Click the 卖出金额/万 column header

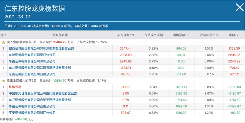(x=181, y=35)
